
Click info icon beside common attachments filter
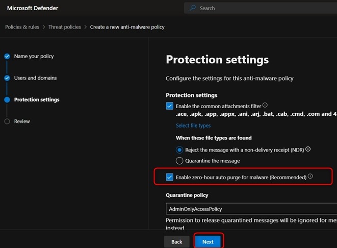(265, 105)
